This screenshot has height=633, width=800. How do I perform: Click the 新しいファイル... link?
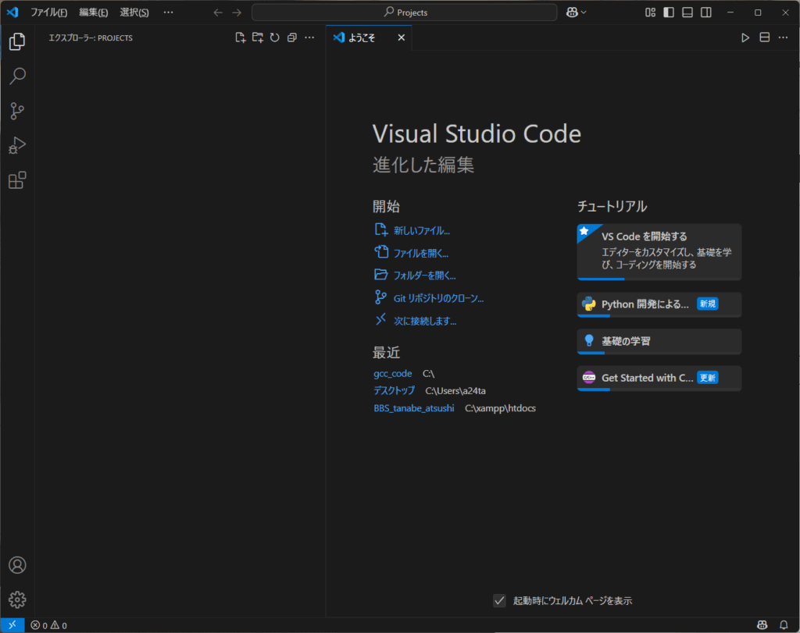[421, 231]
